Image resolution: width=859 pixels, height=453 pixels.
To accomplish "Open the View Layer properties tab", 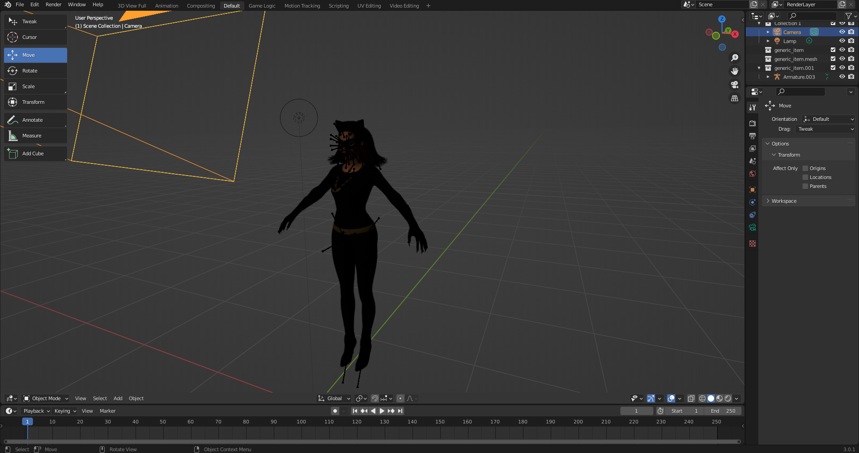I will point(753,149).
